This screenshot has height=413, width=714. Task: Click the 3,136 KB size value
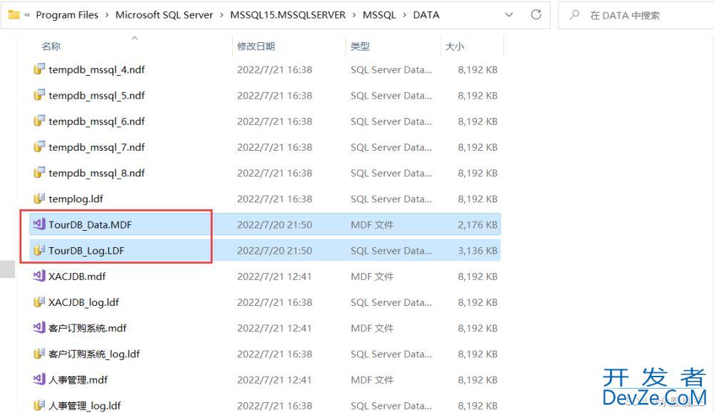(478, 251)
